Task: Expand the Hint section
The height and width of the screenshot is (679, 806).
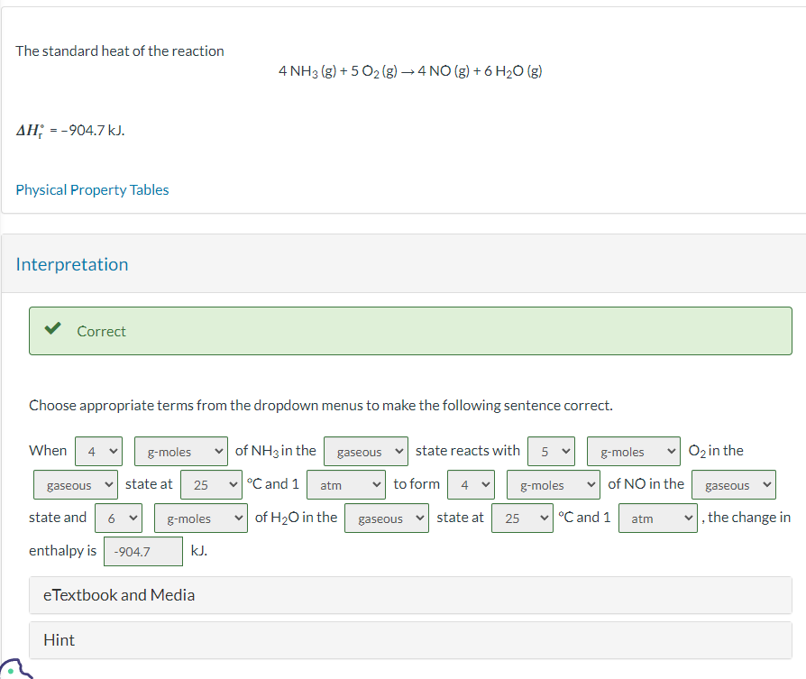Action: pyautogui.click(x=59, y=640)
